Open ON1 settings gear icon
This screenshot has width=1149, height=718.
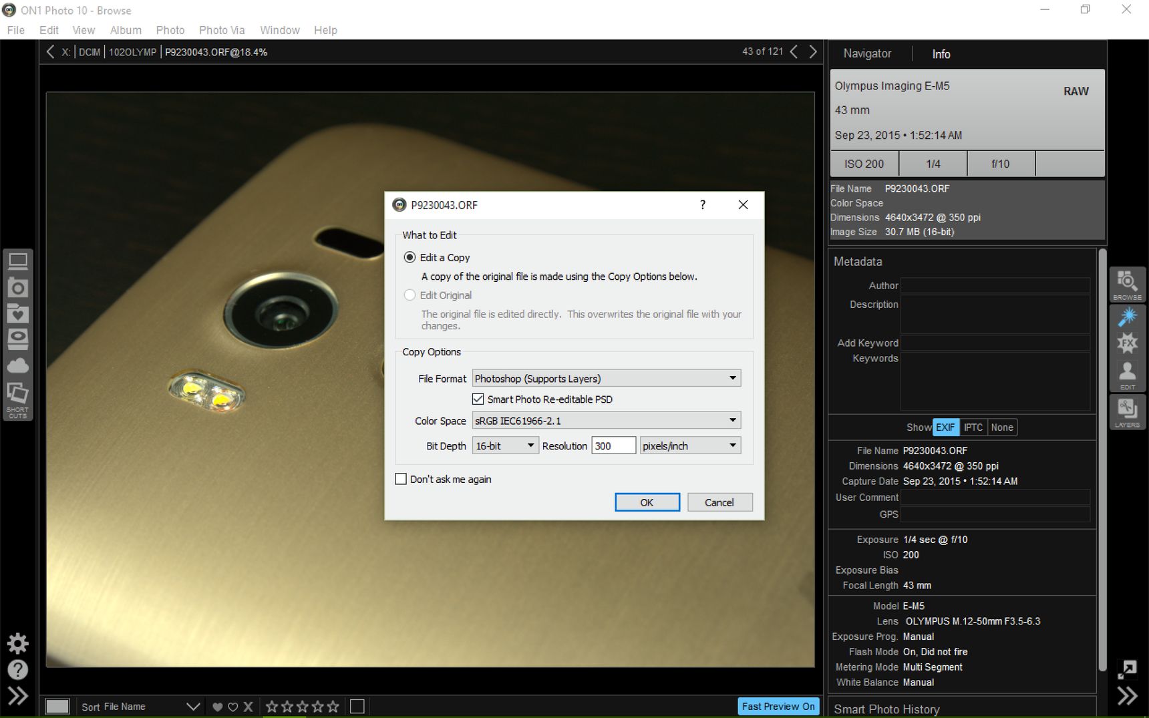pyautogui.click(x=17, y=643)
